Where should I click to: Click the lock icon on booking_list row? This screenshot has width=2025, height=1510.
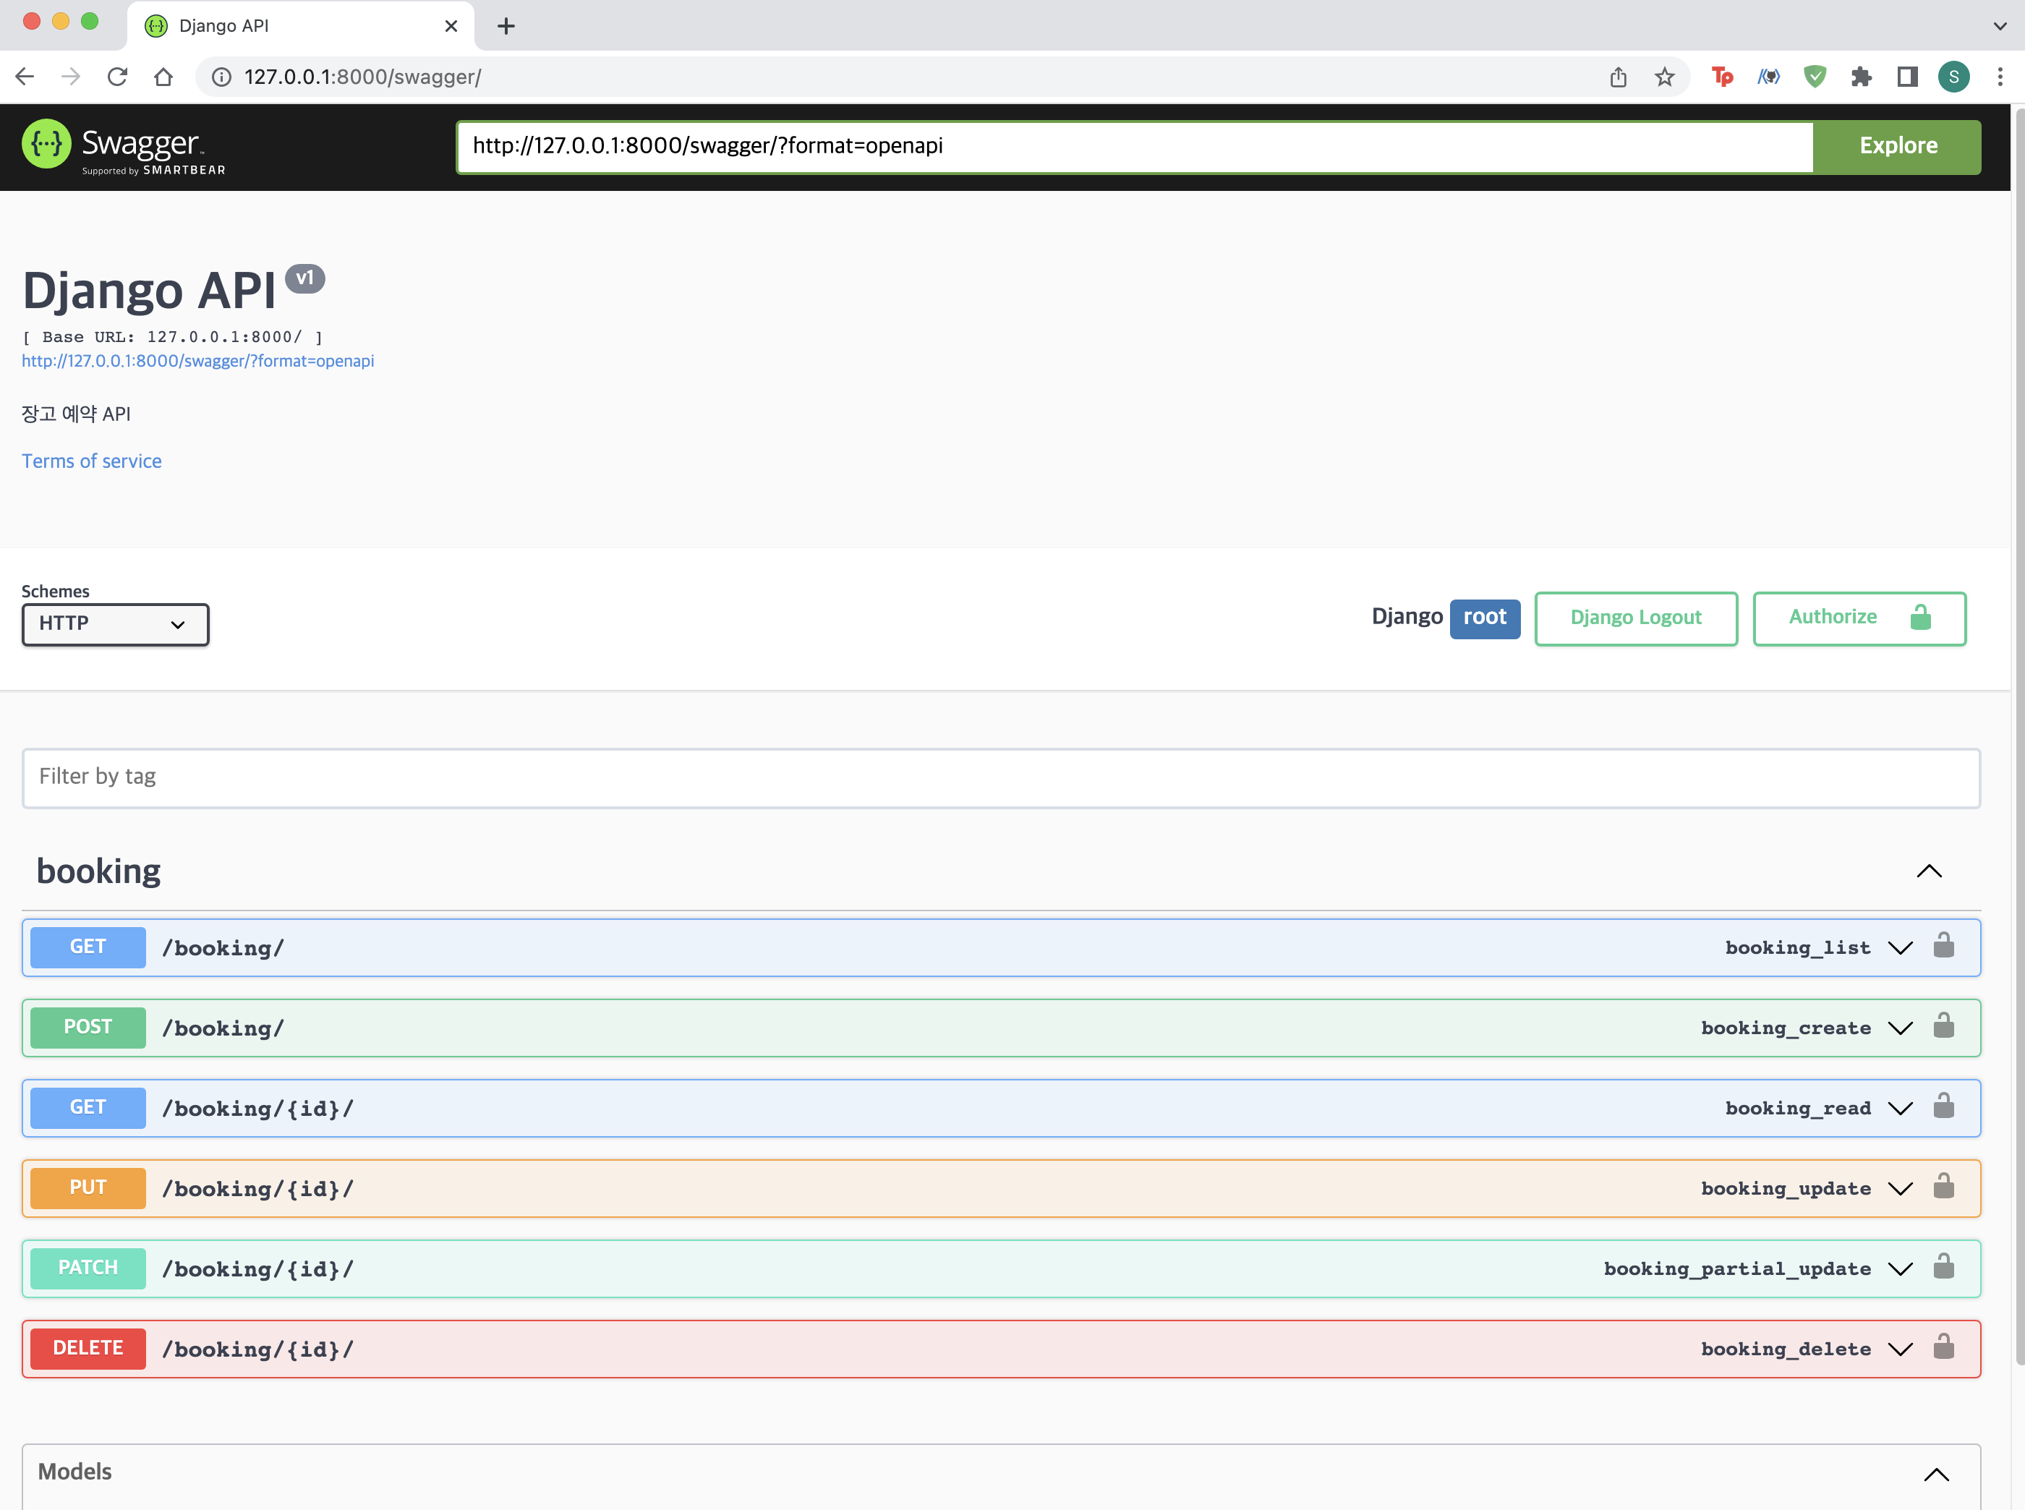[x=1943, y=946]
